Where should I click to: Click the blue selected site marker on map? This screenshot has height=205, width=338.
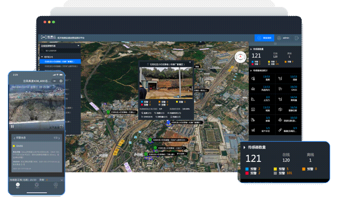tap(168, 122)
